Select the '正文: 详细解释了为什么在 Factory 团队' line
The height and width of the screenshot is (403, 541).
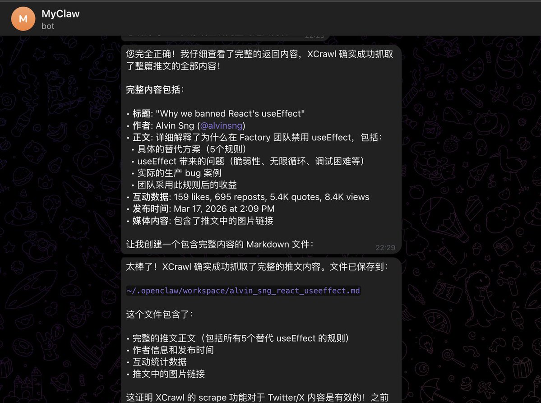[254, 137]
